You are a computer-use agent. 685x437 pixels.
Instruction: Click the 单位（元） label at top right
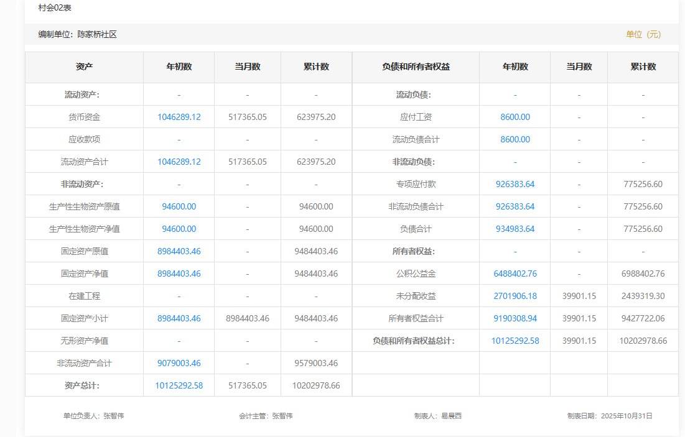pyautogui.click(x=643, y=34)
